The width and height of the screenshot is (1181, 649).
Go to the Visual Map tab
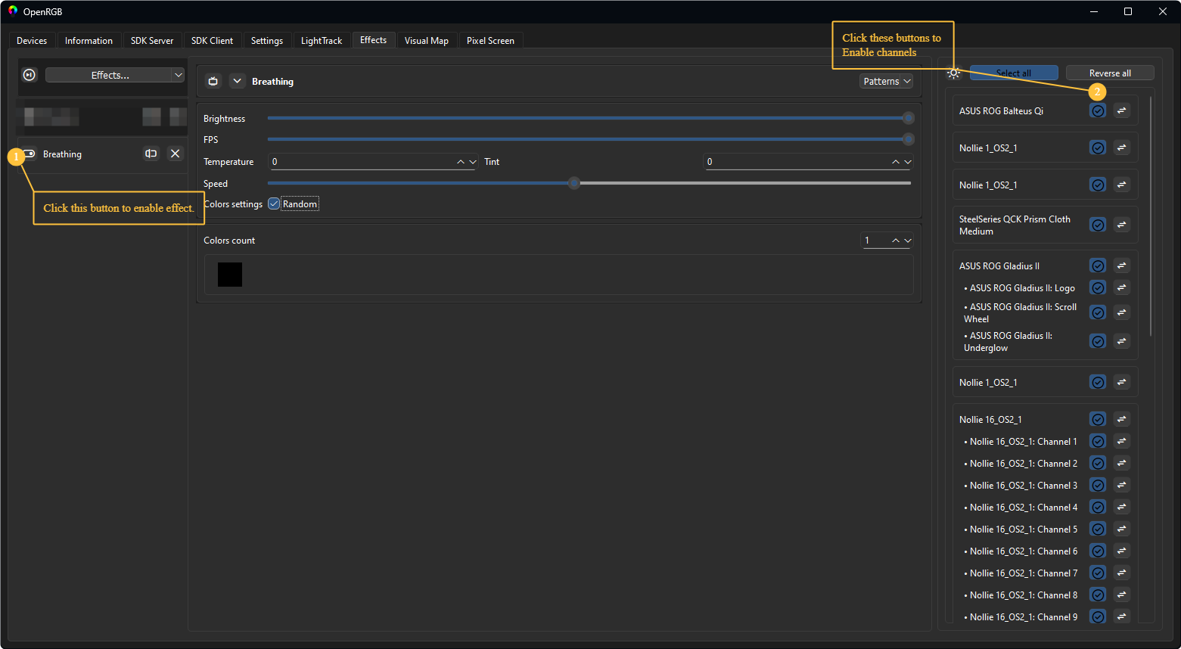point(427,41)
